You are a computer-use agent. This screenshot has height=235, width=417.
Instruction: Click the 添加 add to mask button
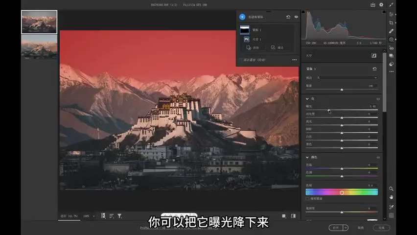[253, 47]
